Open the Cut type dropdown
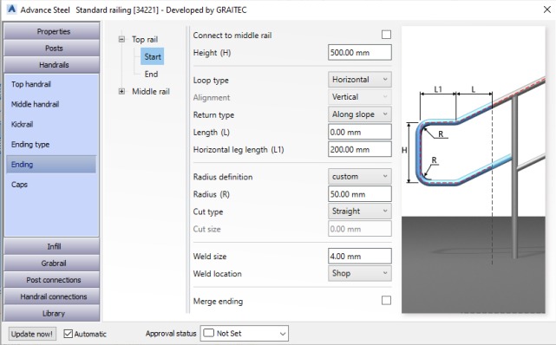Image resolution: width=556 pixels, height=345 pixels. (x=360, y=212)
